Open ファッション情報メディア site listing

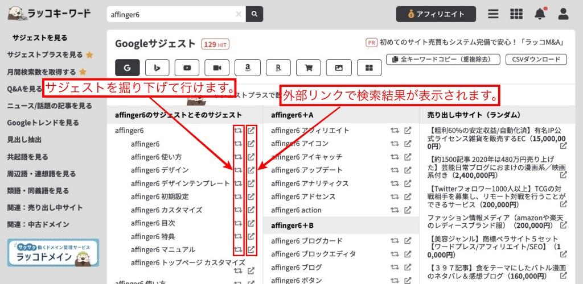pyautogui.click(x=496, y=222)
